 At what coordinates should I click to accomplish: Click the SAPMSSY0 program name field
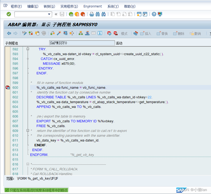(x=82, y=43)
